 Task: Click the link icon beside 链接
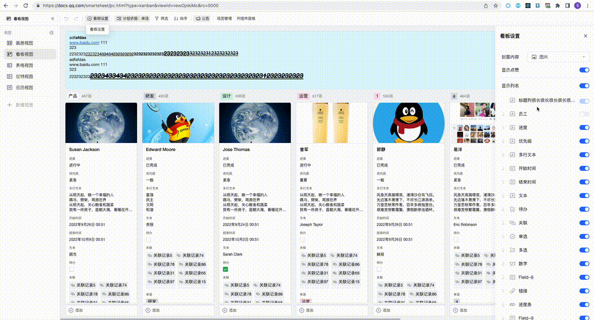512,291
